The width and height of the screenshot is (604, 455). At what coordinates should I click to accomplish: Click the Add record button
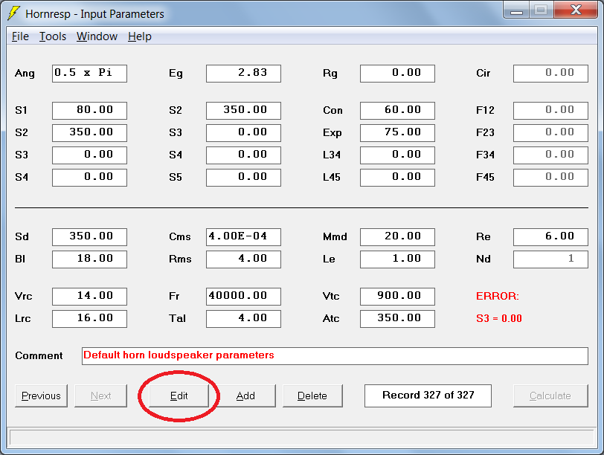245,396
